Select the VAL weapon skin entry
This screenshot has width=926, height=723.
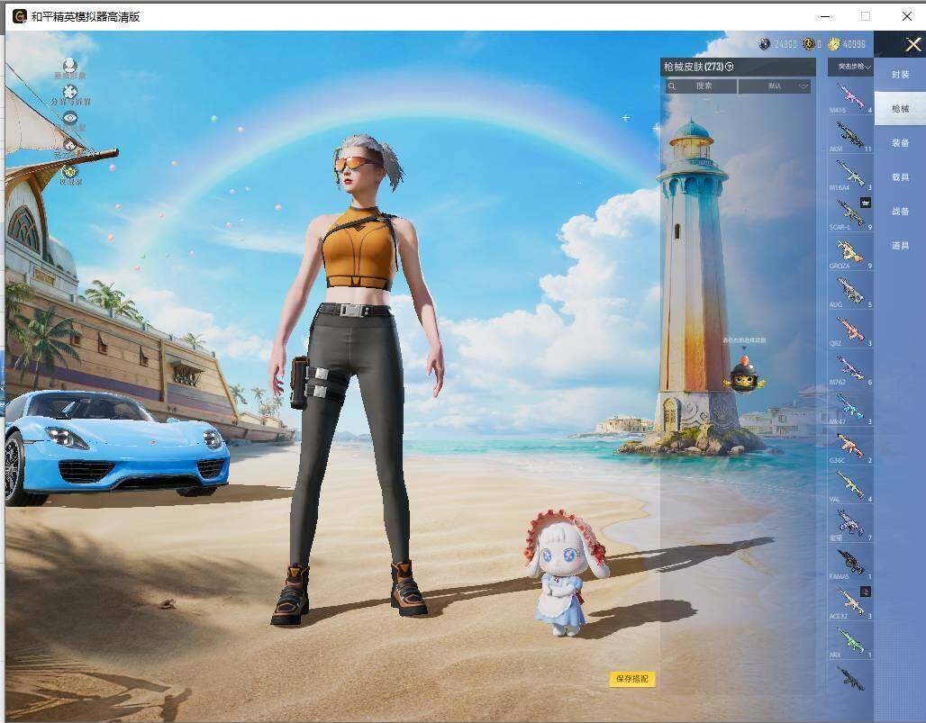850,486
